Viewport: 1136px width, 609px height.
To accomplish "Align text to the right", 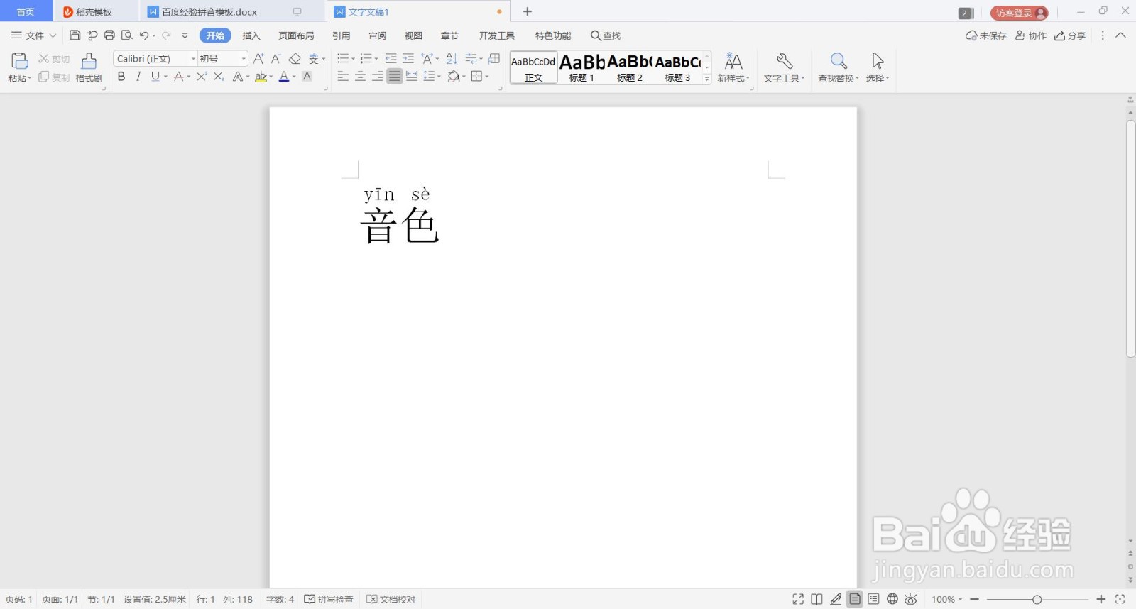I will [x=377, y=77].
